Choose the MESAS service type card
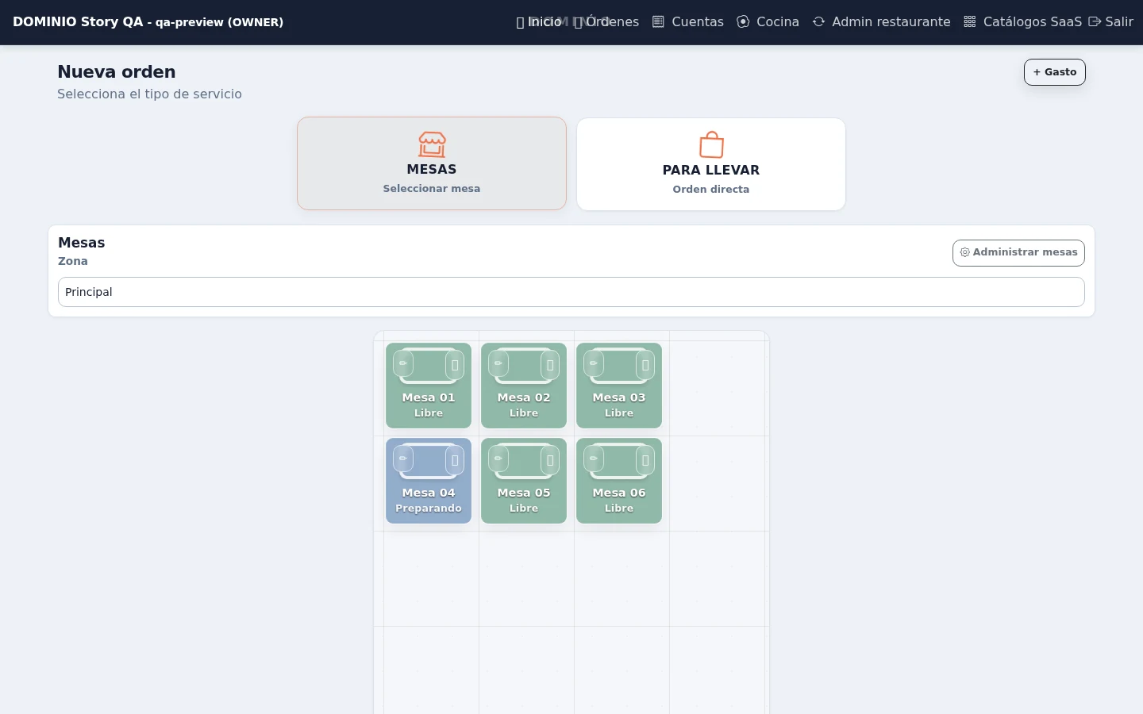1143x714 pixels. (x=432, y=163)
